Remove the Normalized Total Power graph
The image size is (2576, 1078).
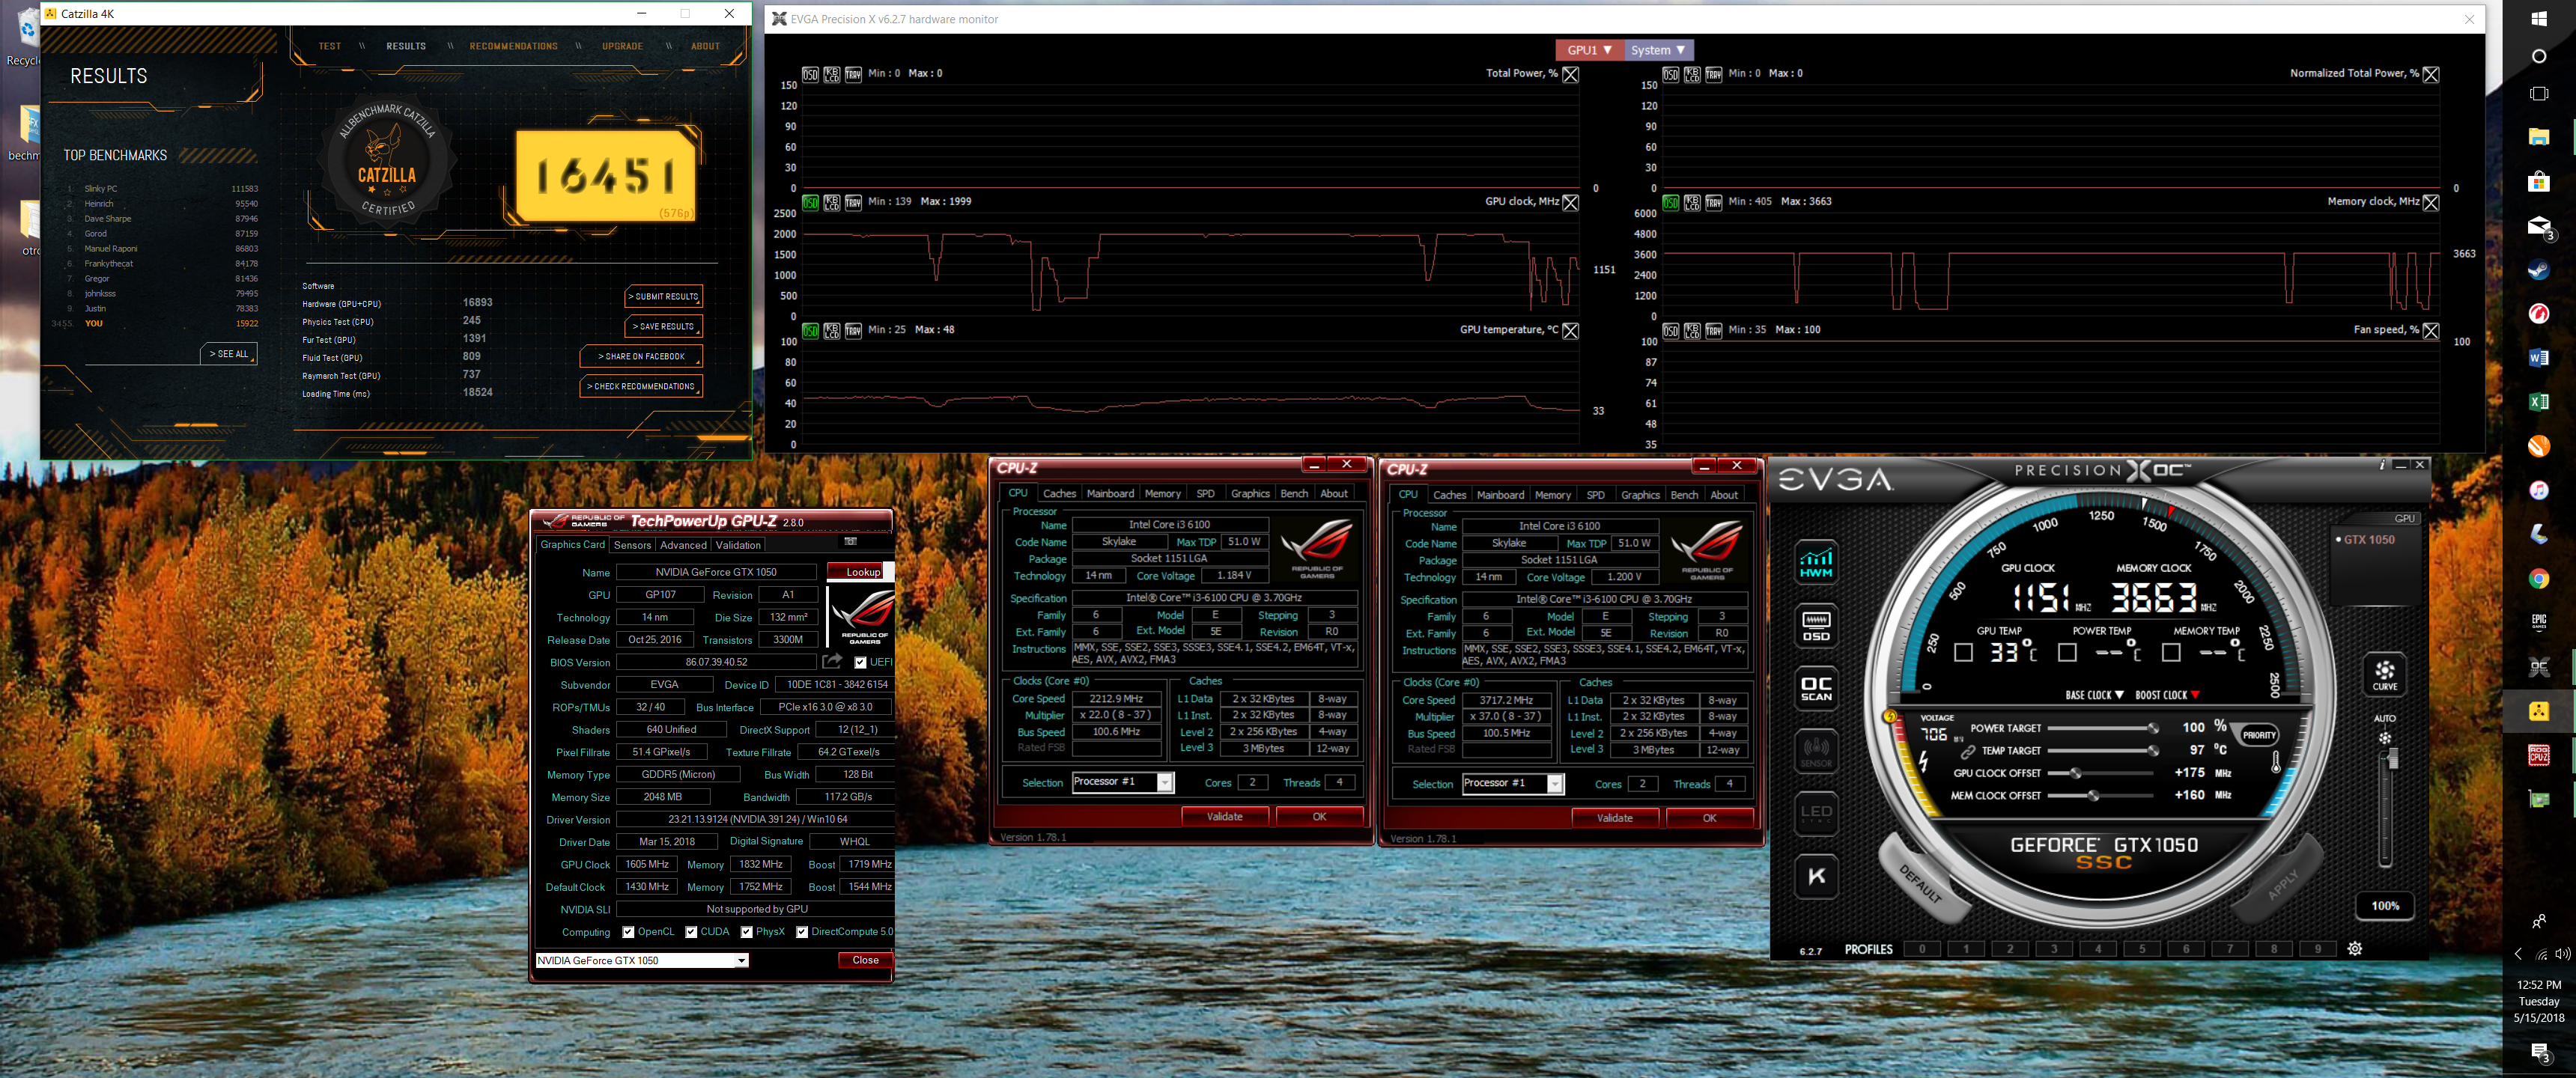(x=2430, y=74)
